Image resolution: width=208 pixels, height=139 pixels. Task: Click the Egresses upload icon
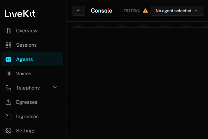[8, 102]
